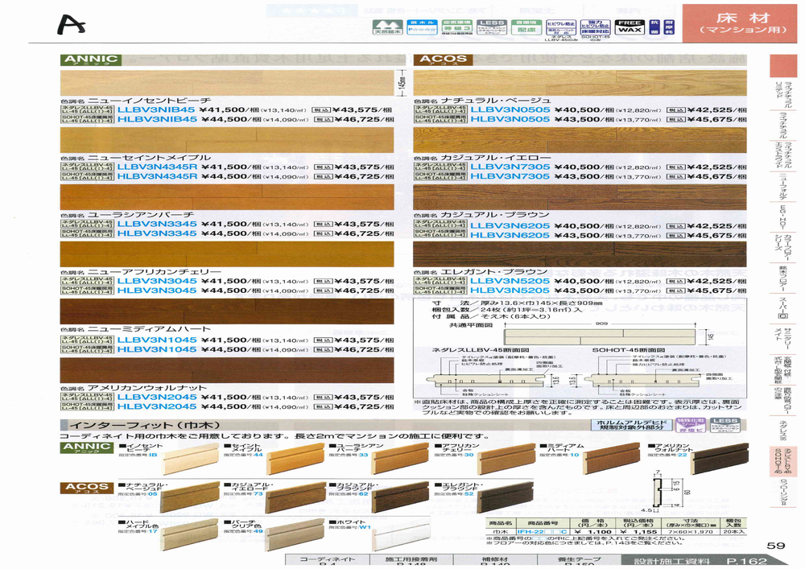Click the LESS badge in インターフィット section
The image size is (805, 569).
725,426
